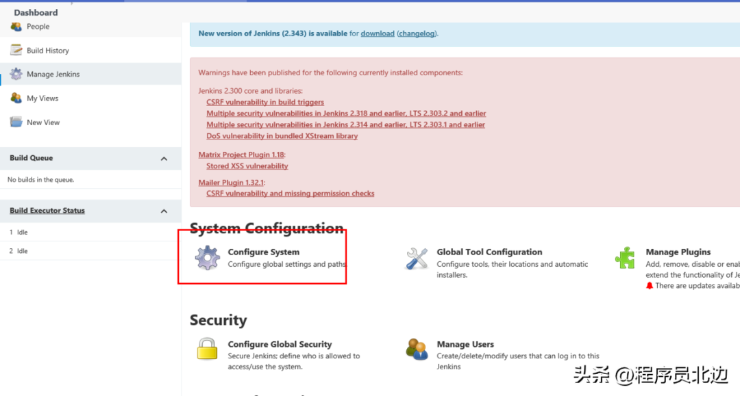The height and width of the screenshot is (396, 740).
Task: Click the 'Warnings have been published' text
Action: click(x=330, y=72)
